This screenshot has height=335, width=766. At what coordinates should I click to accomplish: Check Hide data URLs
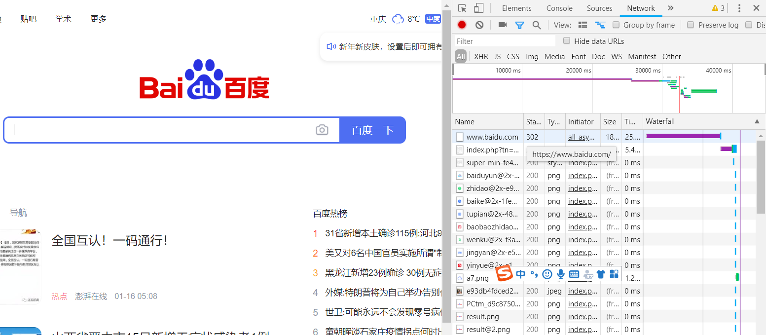click(567, 41)
